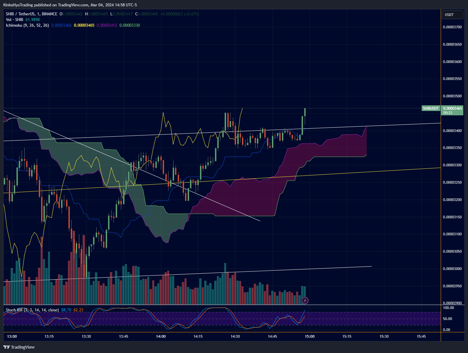The width and height of the screenshot is (468, 353).
Task: Click the yellow Ichimoku value 0.00003465 in legend
Action: point(84,25)
